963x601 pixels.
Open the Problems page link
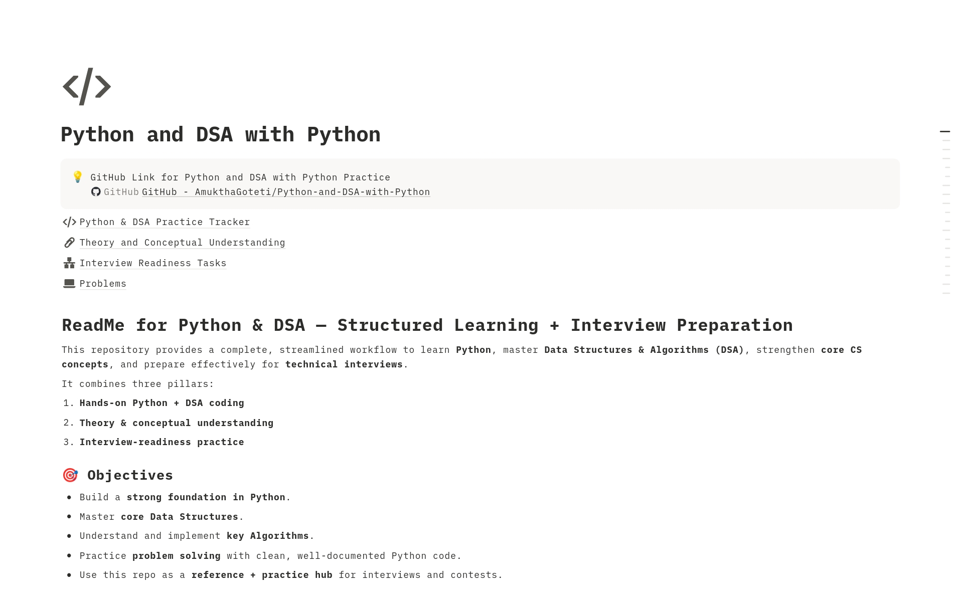click(x=103, y=284)
